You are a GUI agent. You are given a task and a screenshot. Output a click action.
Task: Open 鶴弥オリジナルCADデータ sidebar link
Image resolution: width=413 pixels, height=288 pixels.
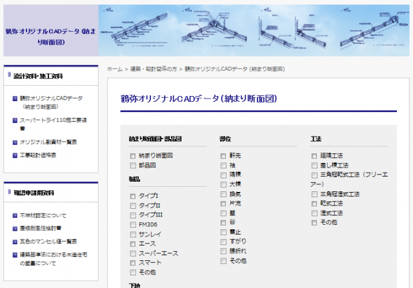[x=51, y=102]
